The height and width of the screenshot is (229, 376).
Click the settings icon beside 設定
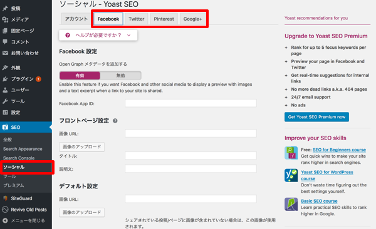click(x=5, y=113)
